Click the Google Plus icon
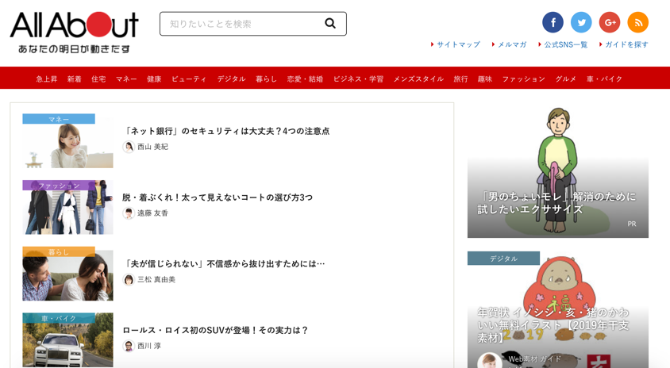Image resolution: width=670 pixels, height=368 pixels. click(609, 22)
